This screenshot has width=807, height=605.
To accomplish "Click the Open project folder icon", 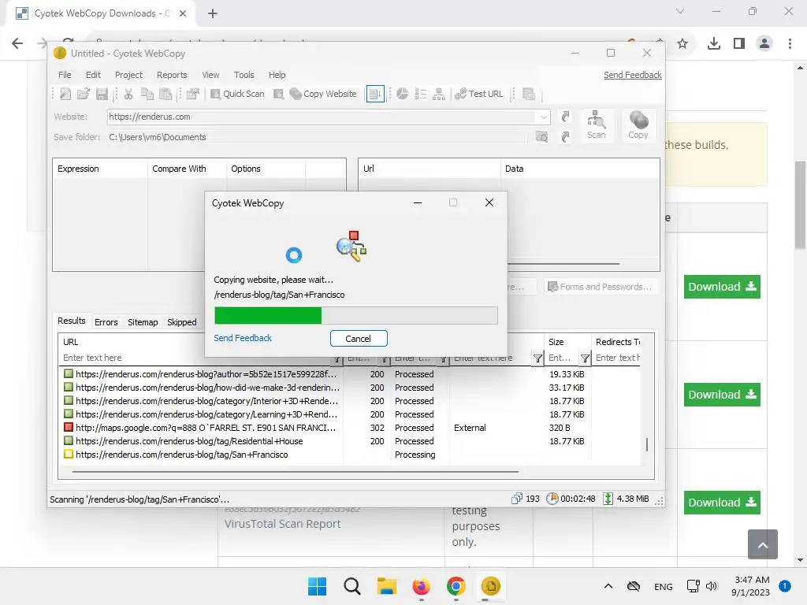I will (x=84, y=94).
